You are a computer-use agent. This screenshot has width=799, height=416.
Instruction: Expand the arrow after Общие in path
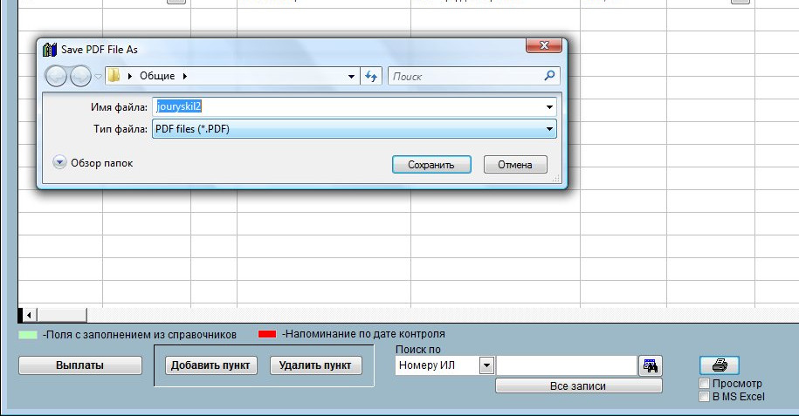(184, 76)
